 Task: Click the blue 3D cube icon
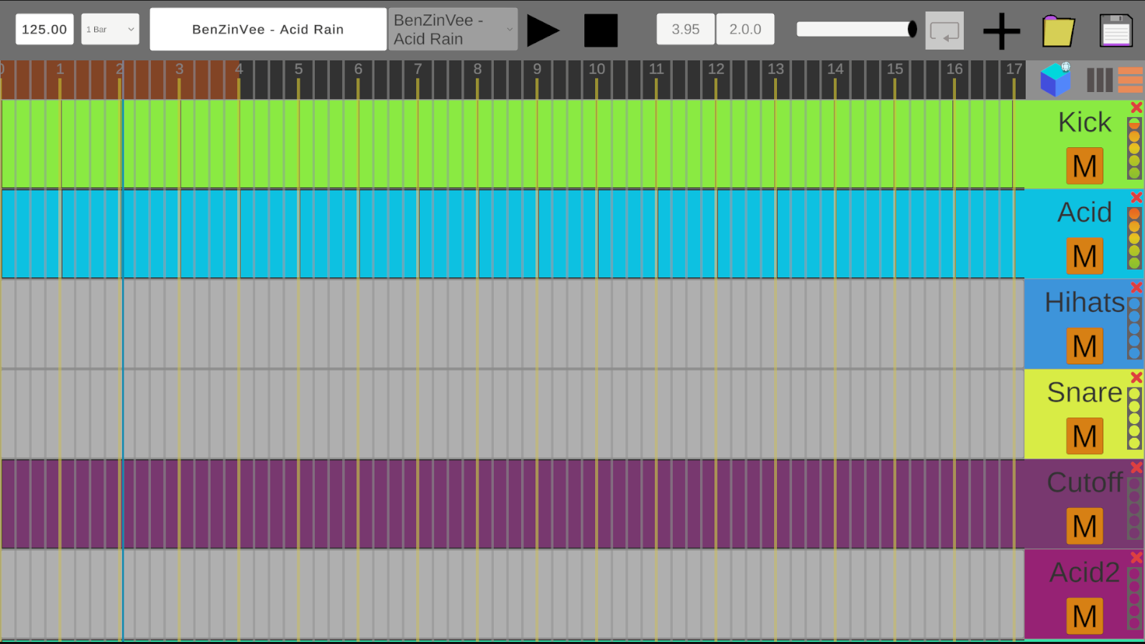click(1055, 80)
